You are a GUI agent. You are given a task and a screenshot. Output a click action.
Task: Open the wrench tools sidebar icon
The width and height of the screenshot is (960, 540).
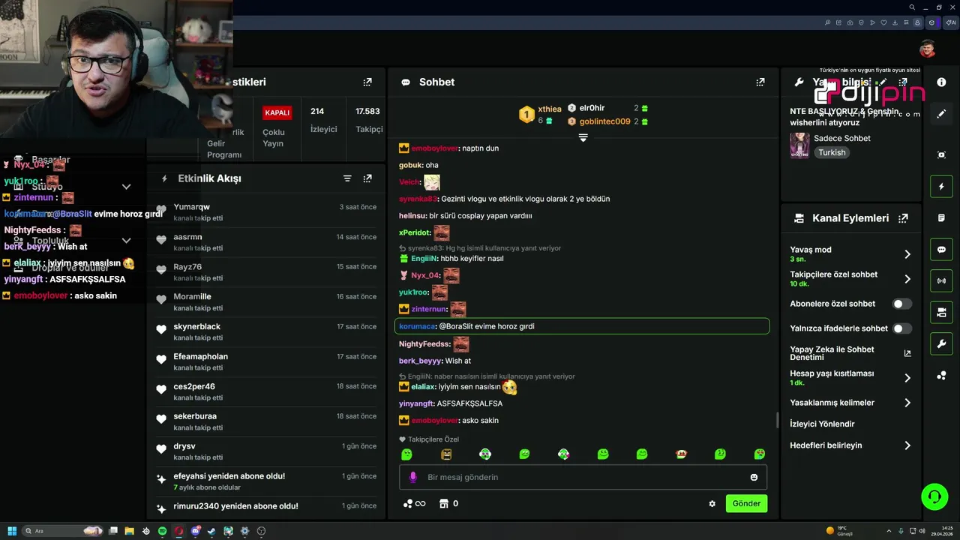click(x=941, y=344)
